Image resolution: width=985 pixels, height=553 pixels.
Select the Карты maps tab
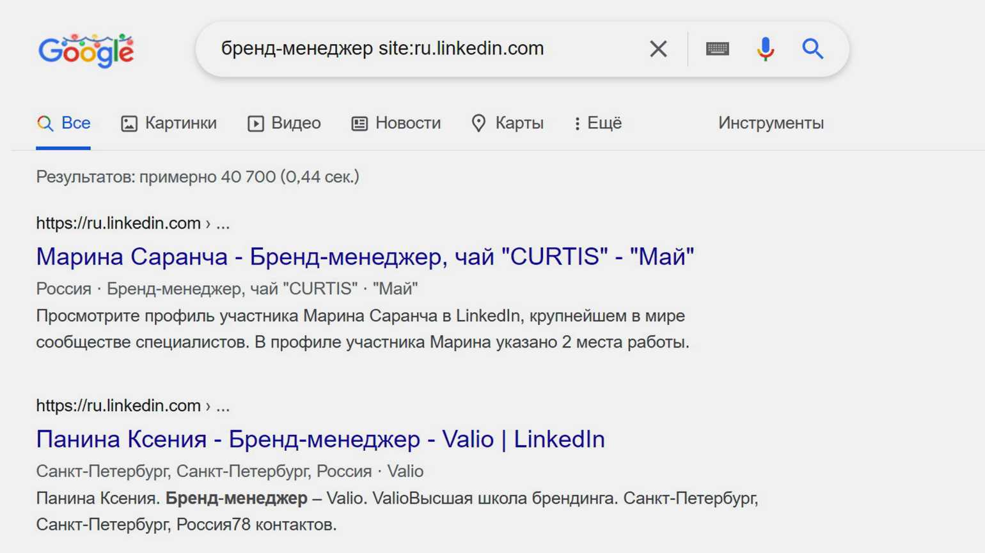tap(519, 123)
